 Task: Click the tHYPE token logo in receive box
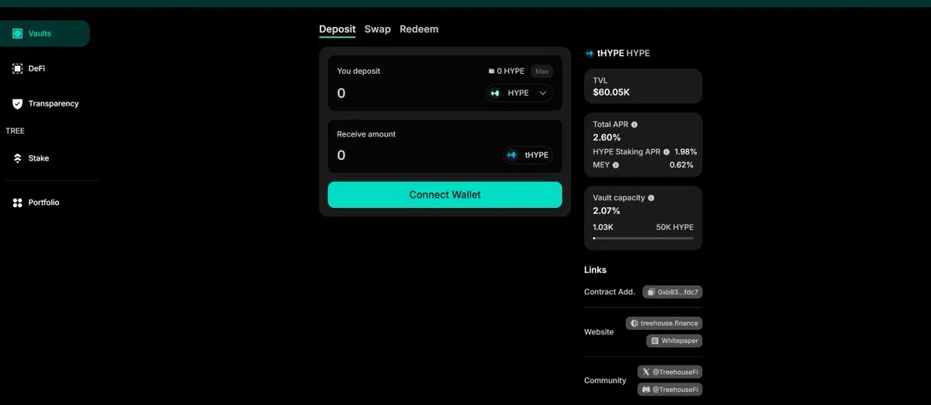tap(512, 155)
